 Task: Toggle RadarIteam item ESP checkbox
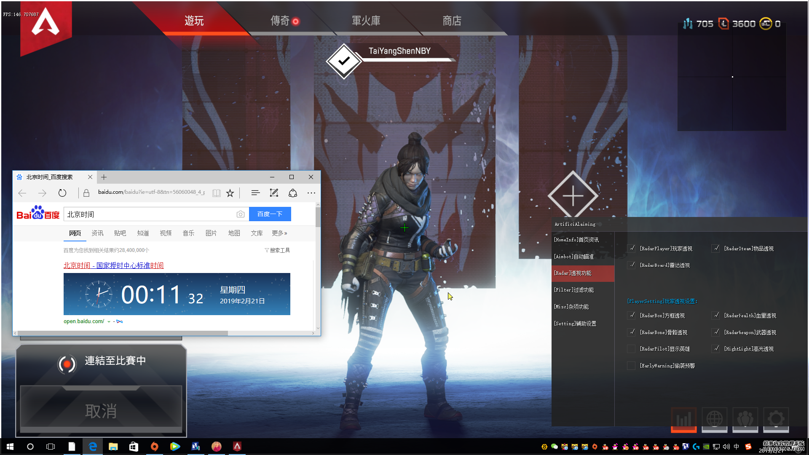click(716, 249)
